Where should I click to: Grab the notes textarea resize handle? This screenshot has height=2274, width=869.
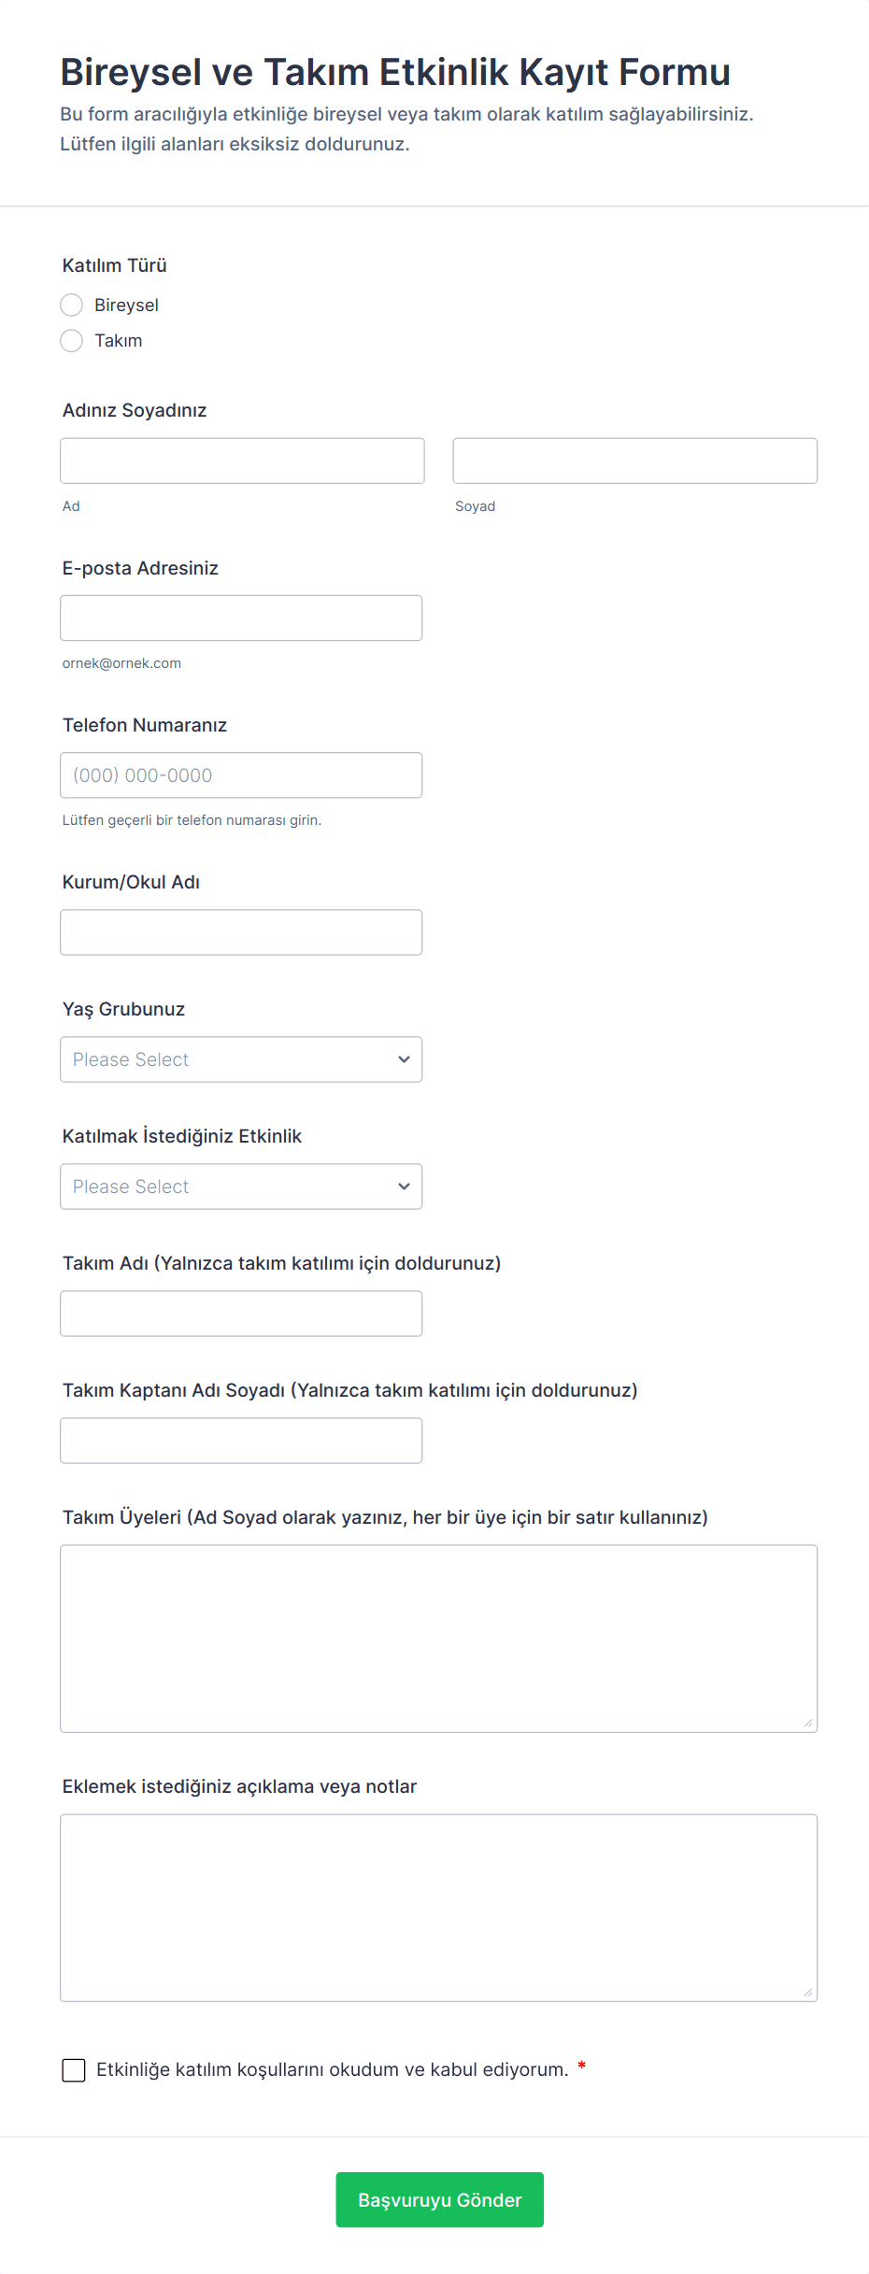[807, 1992]
